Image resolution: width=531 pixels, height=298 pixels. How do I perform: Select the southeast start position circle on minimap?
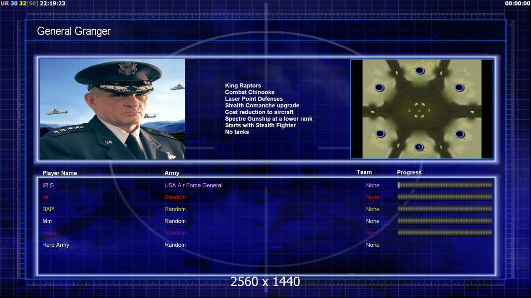460,134
